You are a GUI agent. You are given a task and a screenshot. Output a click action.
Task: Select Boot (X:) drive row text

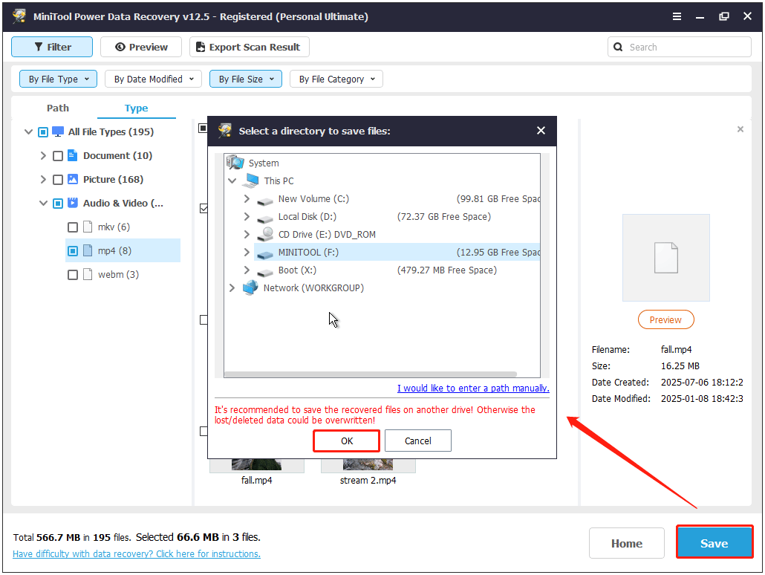tap(297, 270)
